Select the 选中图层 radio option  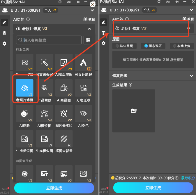pos(124,46)
